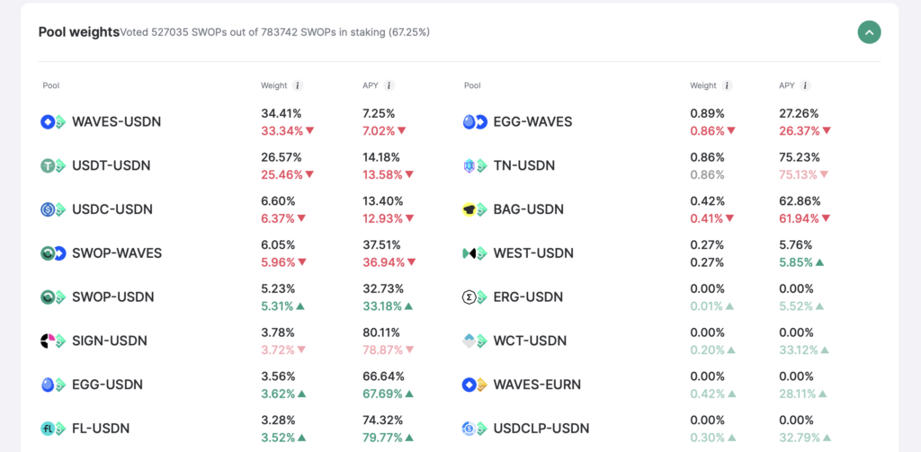Click the WEST-USDN pool token icon
The image size is (921, 452).
pyautogui.click(x=475, y=253)
